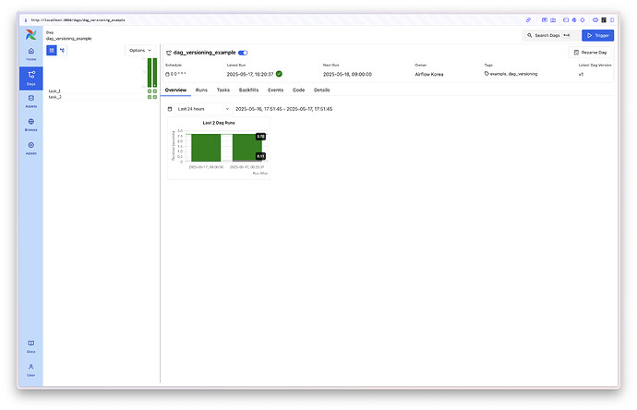Open the Last 24 hours time range dropdown
Viewport: 637px width, 410px height.
tap(198, 109)
